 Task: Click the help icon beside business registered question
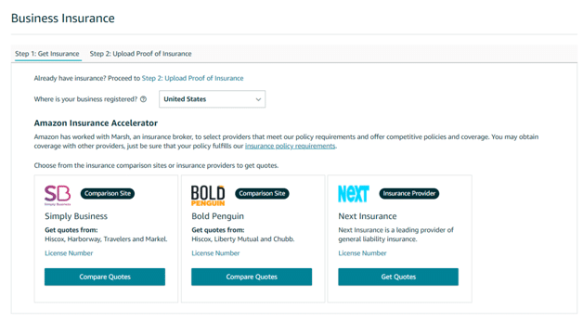[x=143, y=99]
